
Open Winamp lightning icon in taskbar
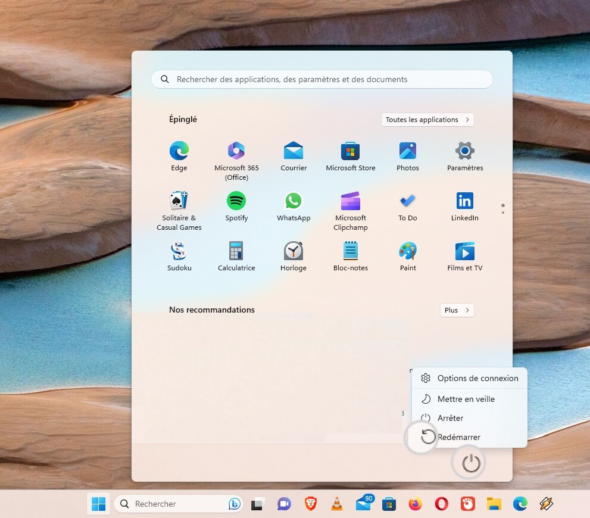pyautogui.click(x=546, y=504)
